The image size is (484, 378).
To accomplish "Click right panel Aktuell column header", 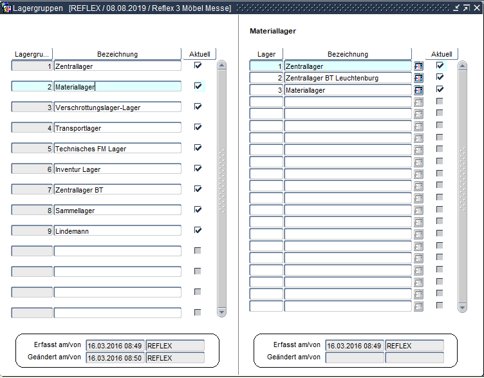I will (x=442, y=54).
